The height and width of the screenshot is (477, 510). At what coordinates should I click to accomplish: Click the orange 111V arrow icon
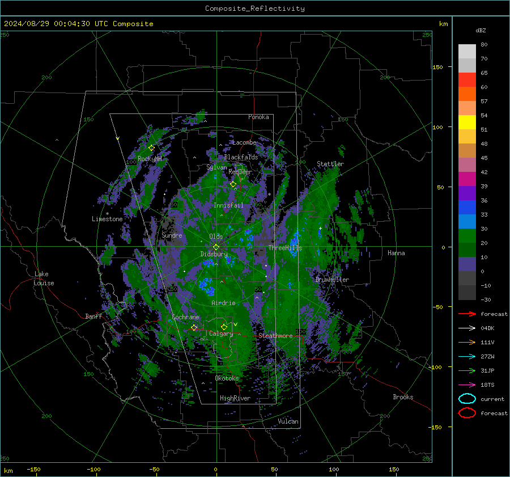(x=467, y=342)
